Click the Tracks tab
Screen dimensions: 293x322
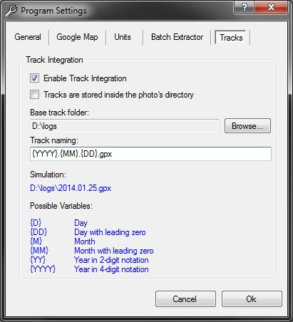(231, 37)
